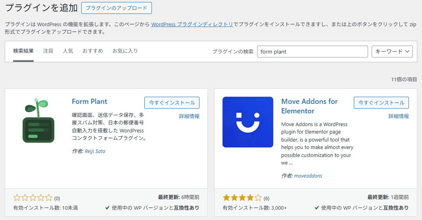The image size is (422, 220).
Task: Switch to the 注目 tab
Action: pos(48,51)
